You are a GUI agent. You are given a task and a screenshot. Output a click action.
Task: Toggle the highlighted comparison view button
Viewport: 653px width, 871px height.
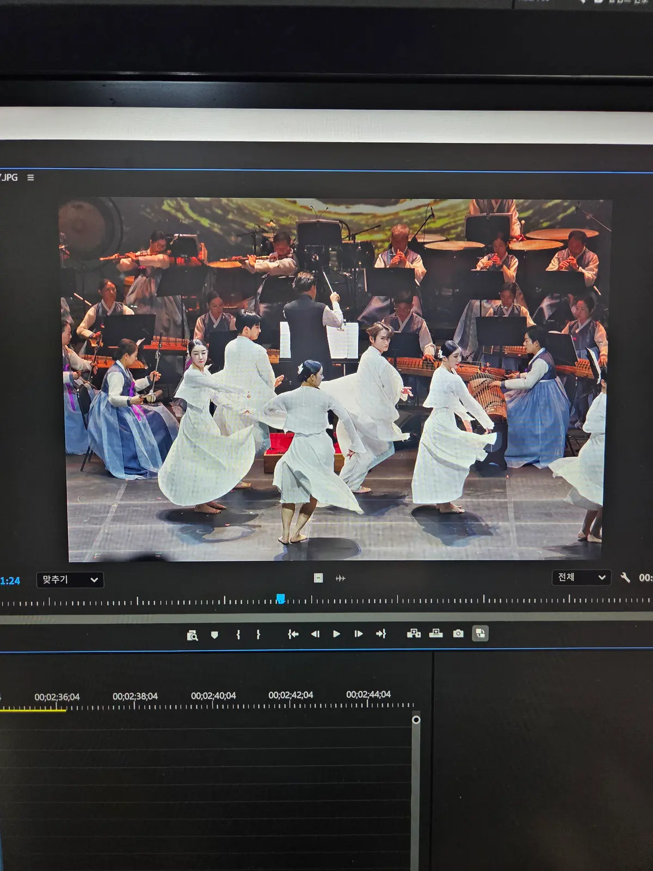(x=480, y=633)
